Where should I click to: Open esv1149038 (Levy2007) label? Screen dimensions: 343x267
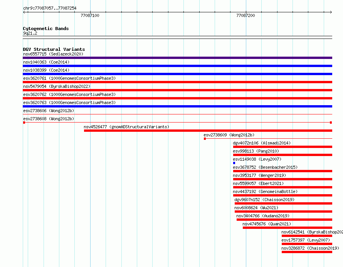257,159
